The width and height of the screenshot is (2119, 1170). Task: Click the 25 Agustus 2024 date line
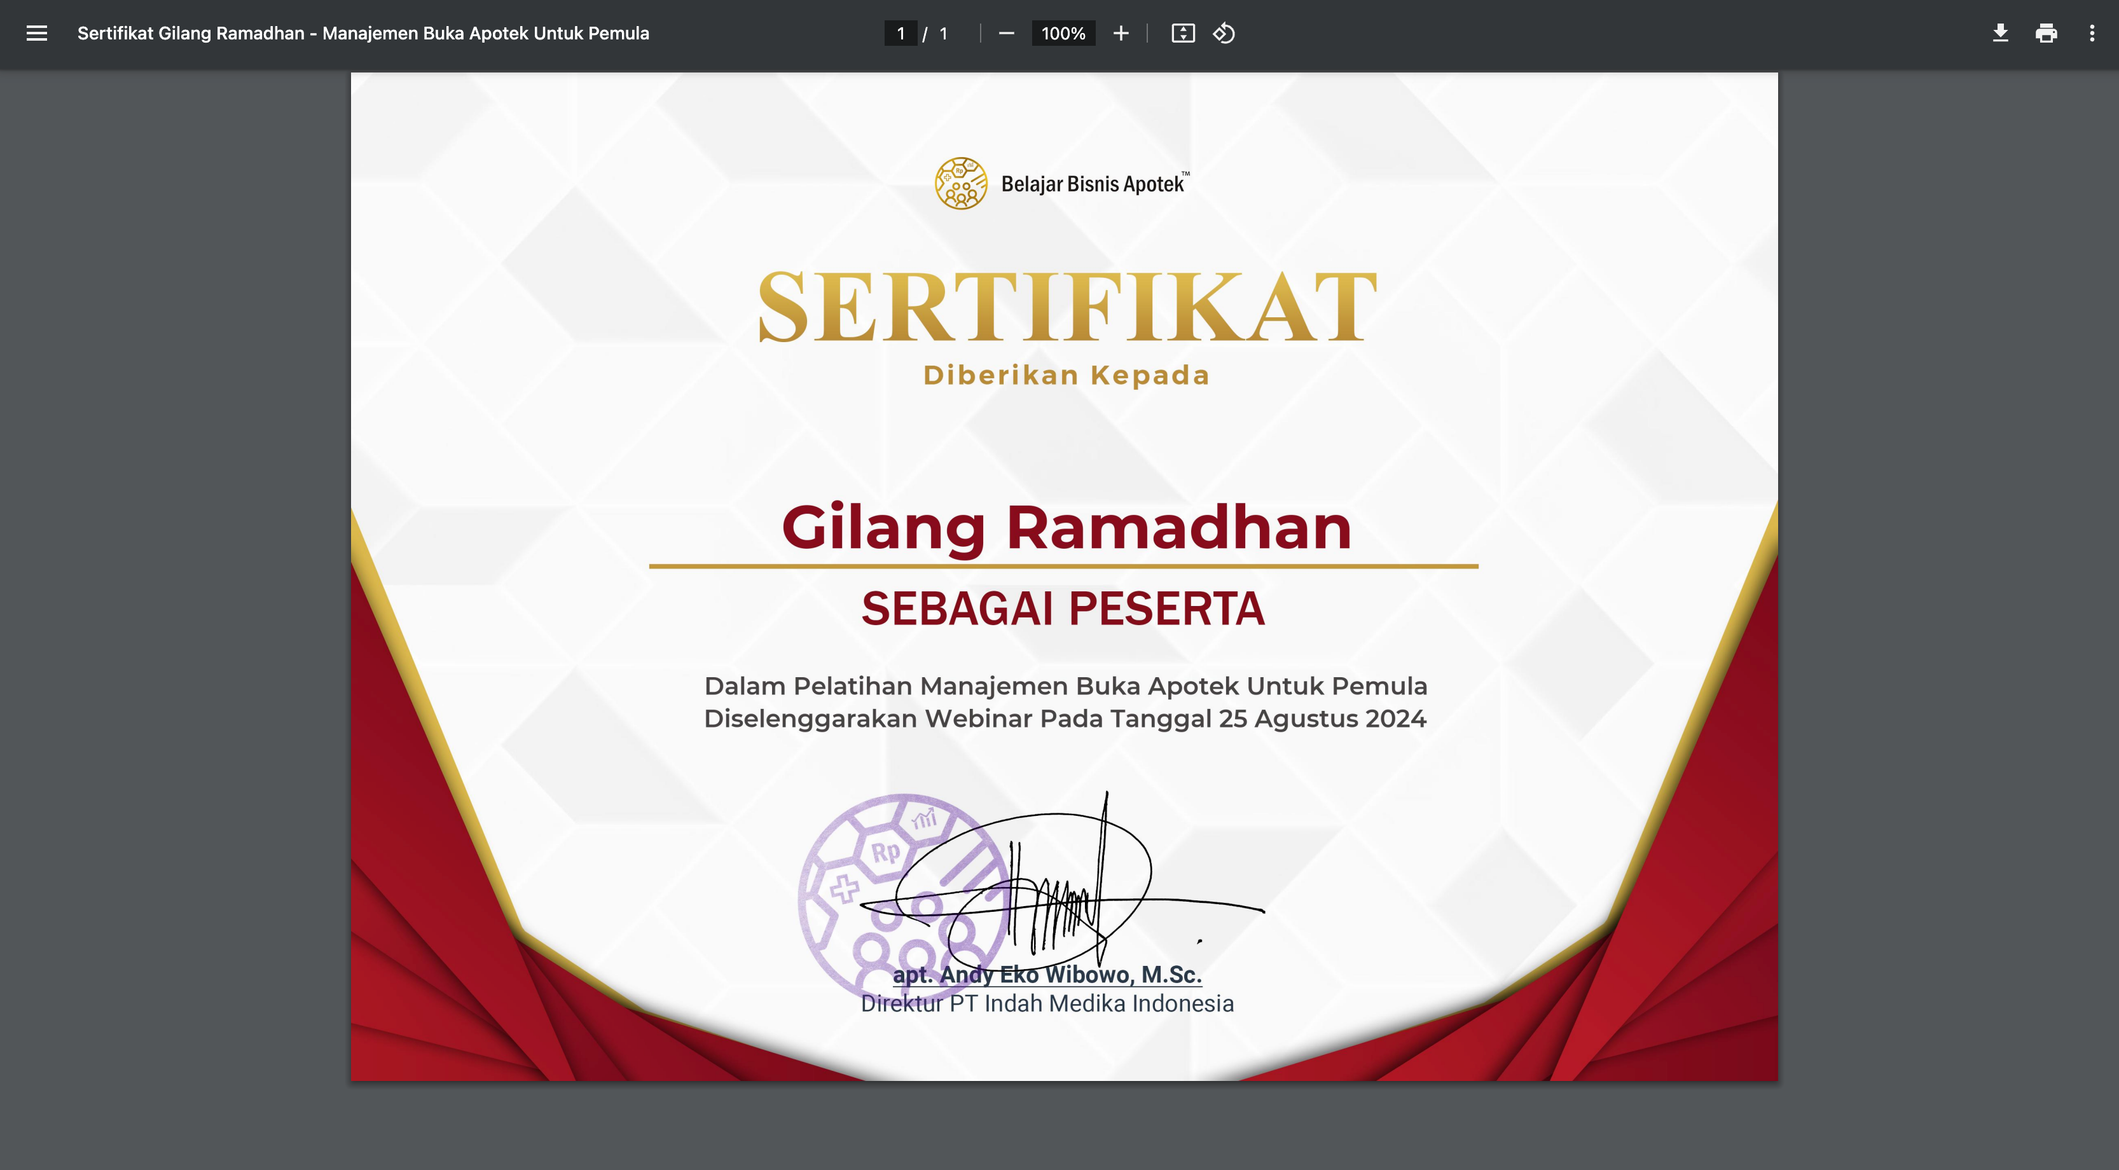(1065, 719)
